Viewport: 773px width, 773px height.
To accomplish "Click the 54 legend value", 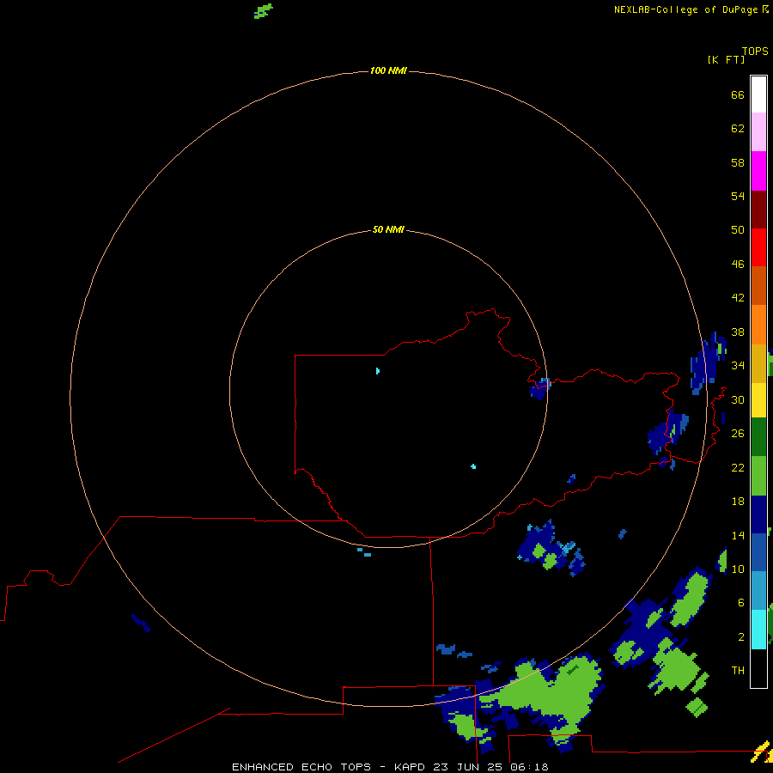I will click(738, 196).
